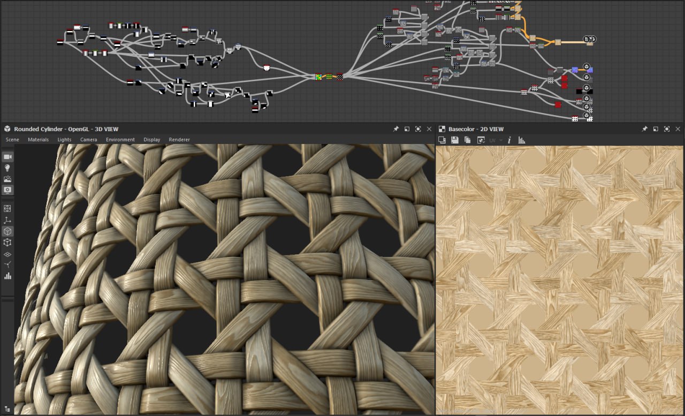Save the 2D view image via floppy icon
This screenshot has height=416, width=685.
[x=455, y=140]
